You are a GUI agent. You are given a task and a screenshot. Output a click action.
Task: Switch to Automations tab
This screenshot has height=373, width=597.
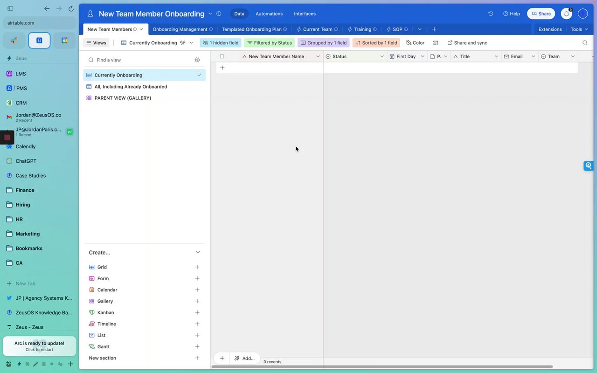click(x=269, y=14)
